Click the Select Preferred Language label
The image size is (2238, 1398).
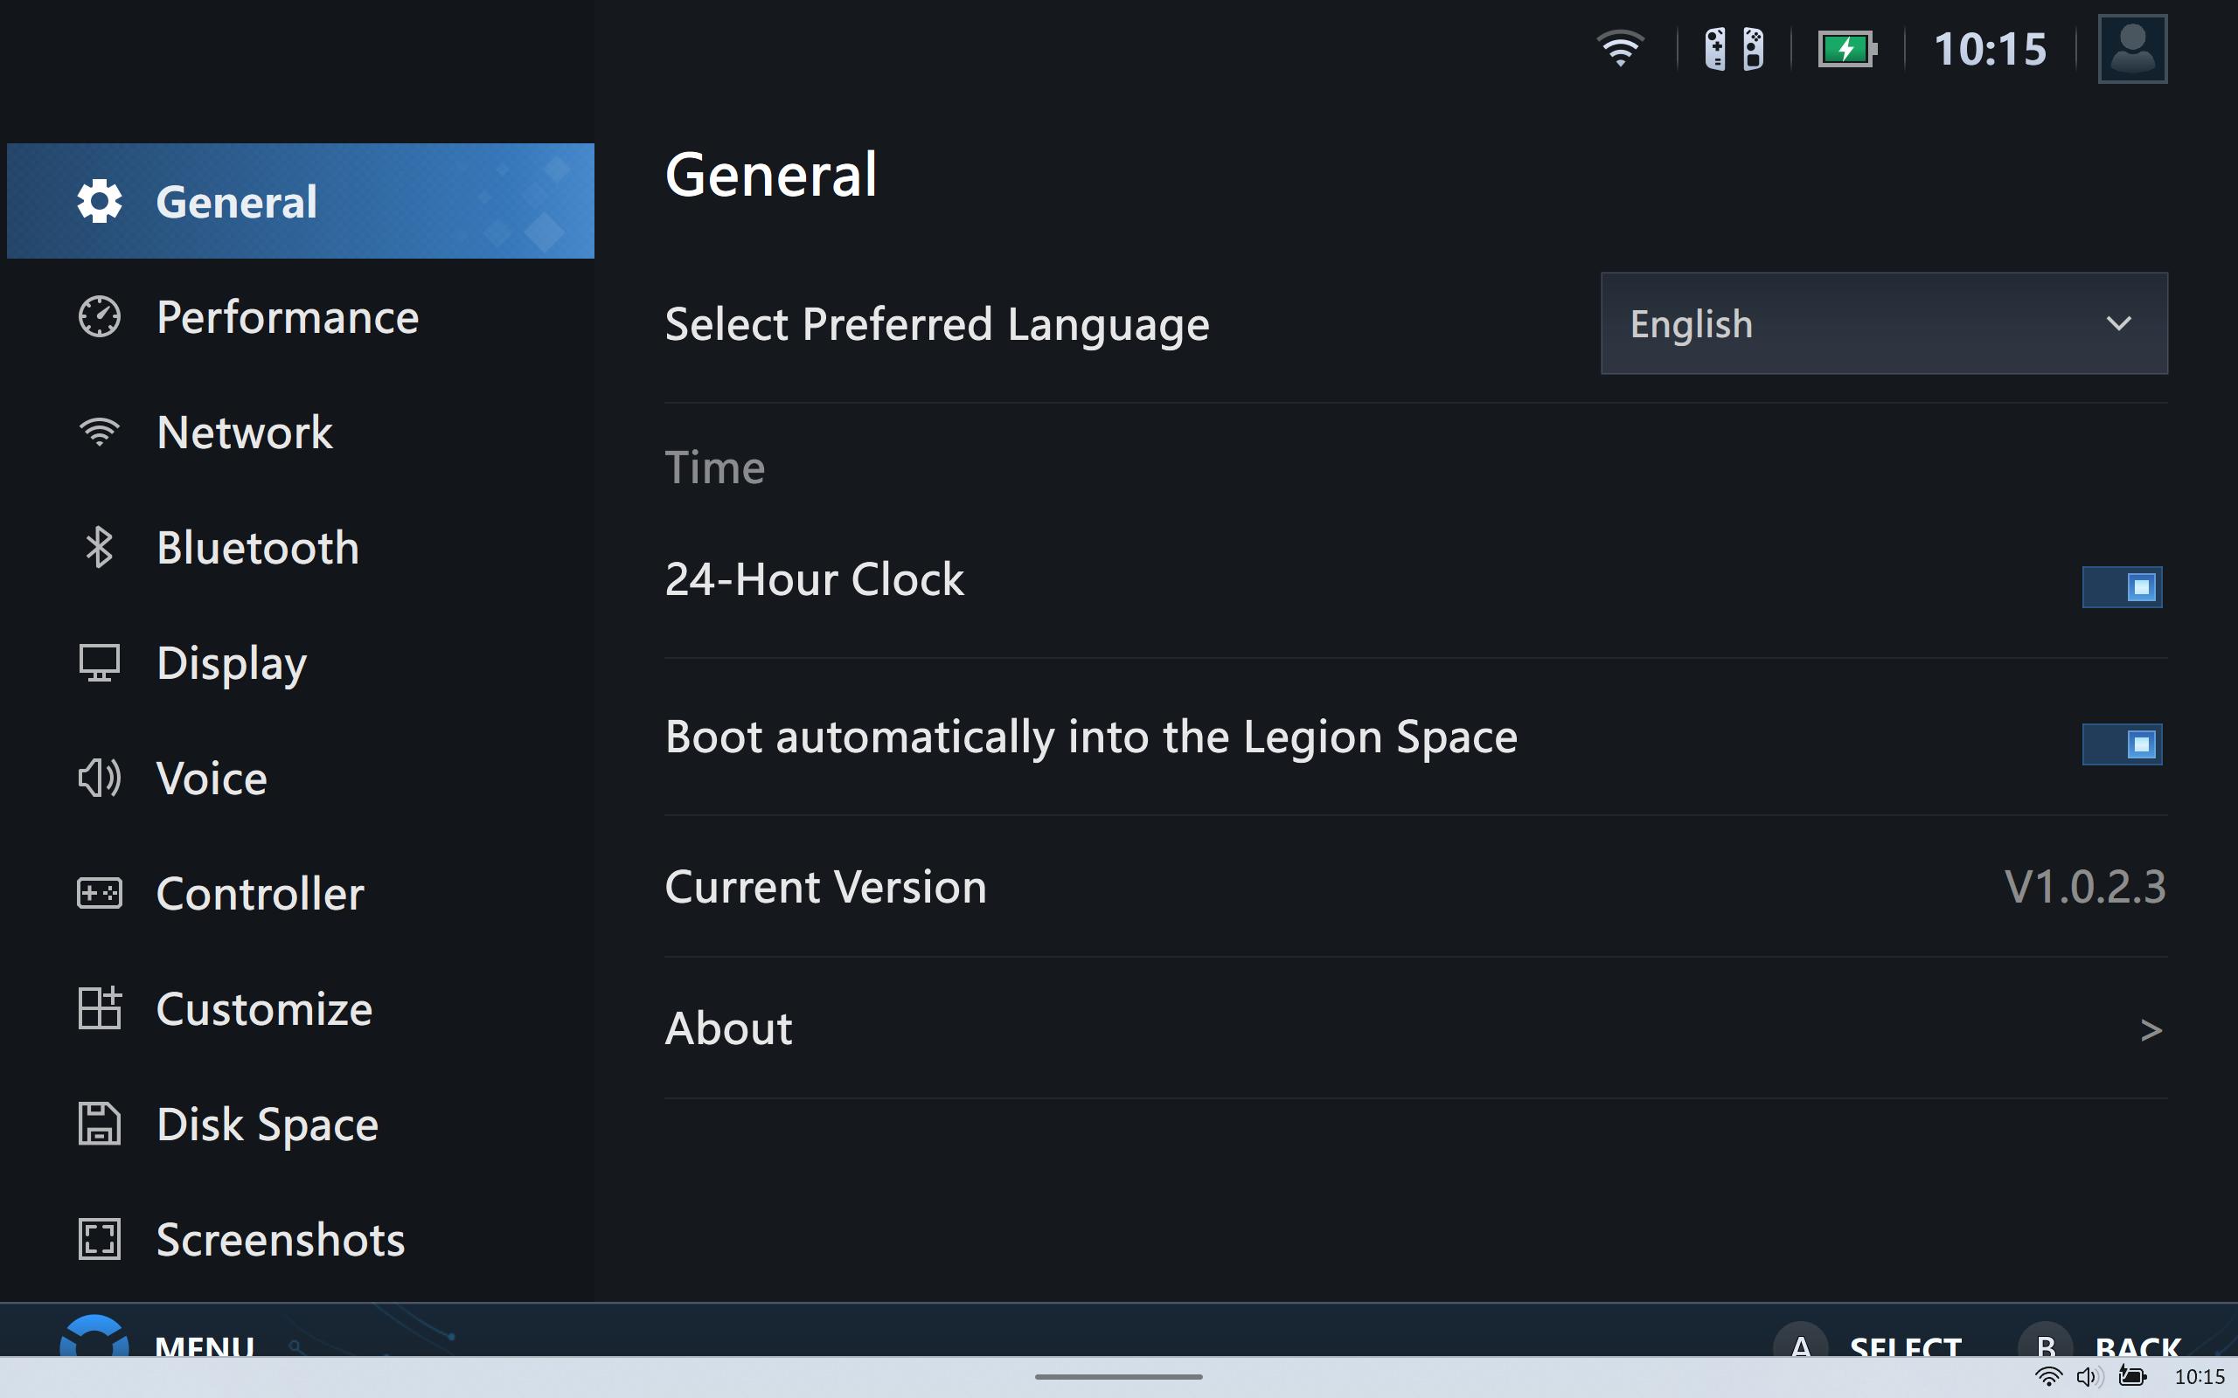coord(937,324)
